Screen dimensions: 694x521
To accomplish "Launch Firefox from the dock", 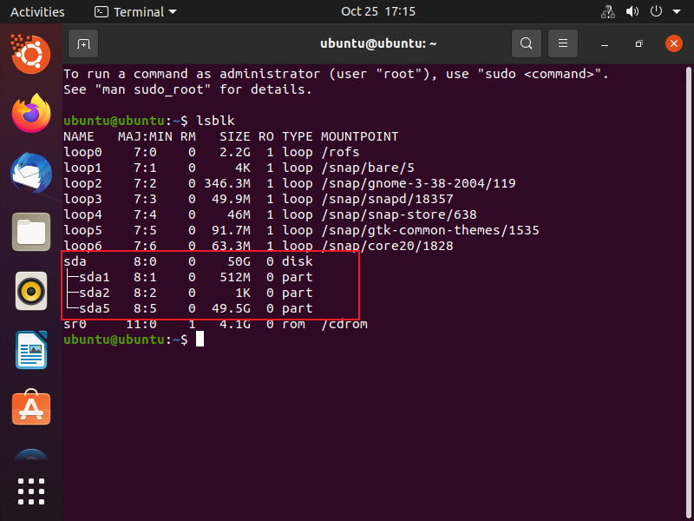I will 31,113.
